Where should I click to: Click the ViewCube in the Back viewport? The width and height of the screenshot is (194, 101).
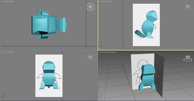click(188, 7)
